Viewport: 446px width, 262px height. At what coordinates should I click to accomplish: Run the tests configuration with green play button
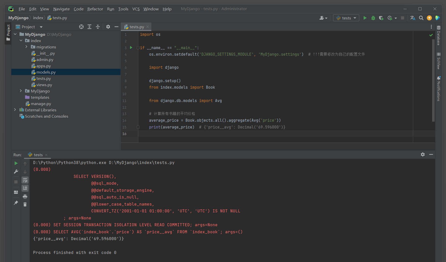(x=365, y=18)
